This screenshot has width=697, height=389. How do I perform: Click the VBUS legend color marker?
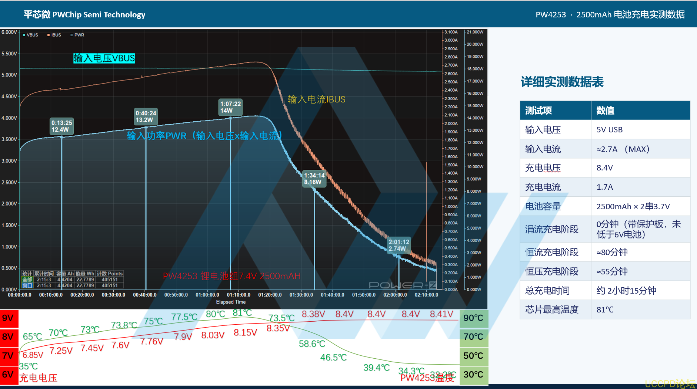tap(24, 35)
